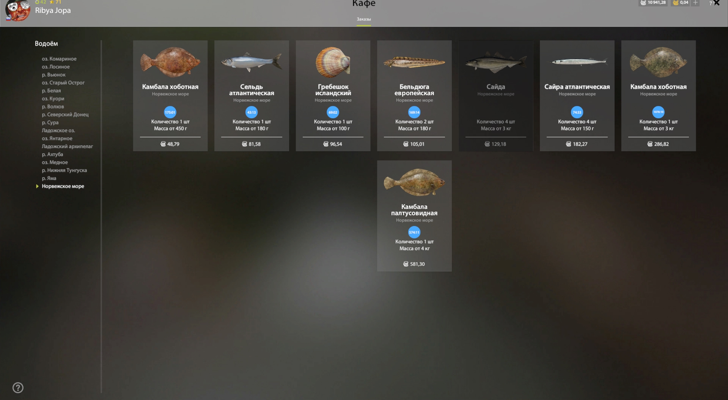Click the 175:01 timer badge on flounder order
The image size is (728, 400).
tap(170, 112)
